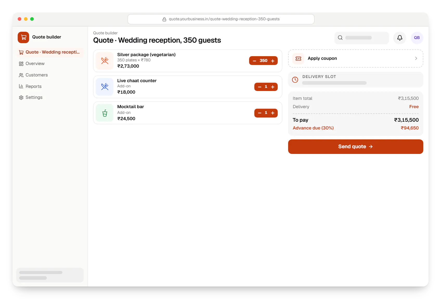Viewport: 441px width, 299px height.
Task: Click the search magnifier icon
Action: coord(340,38)
